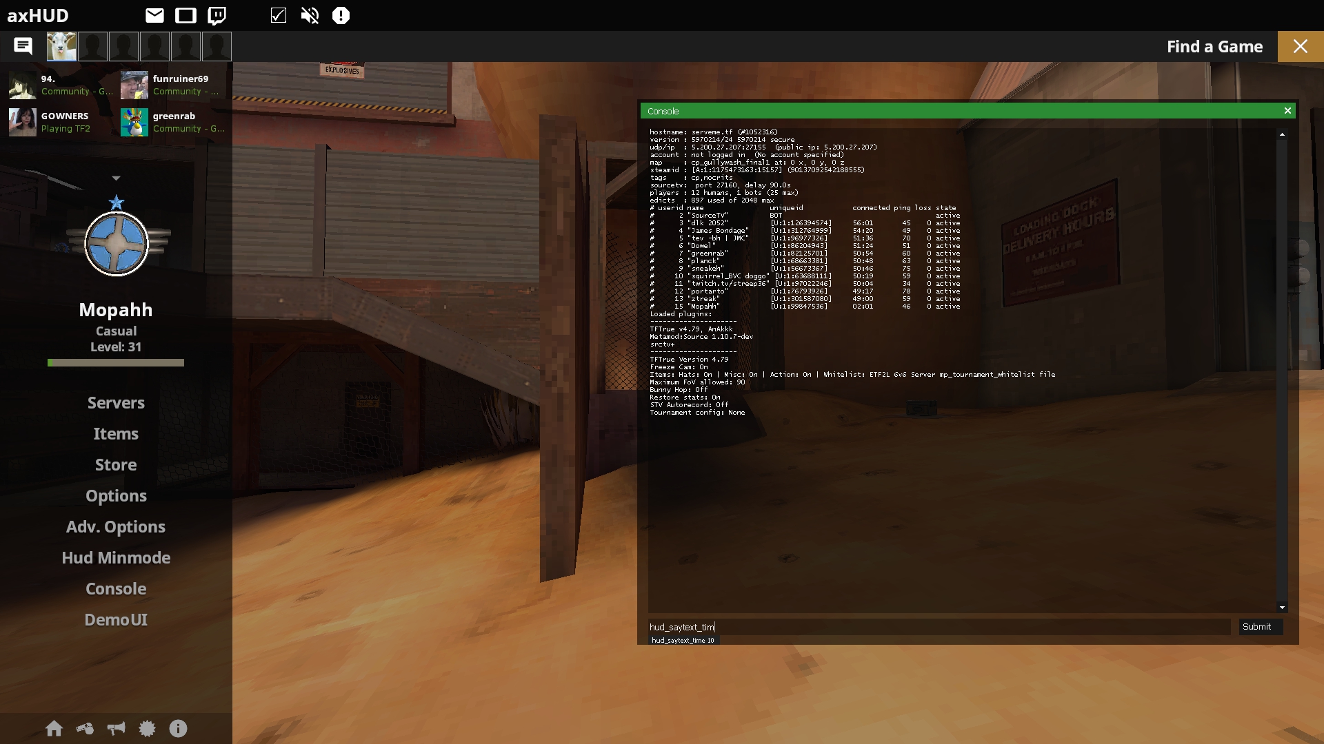Open Adv. Options menu entry
The width and height of the screenshot is (1324, 744).
116,527
